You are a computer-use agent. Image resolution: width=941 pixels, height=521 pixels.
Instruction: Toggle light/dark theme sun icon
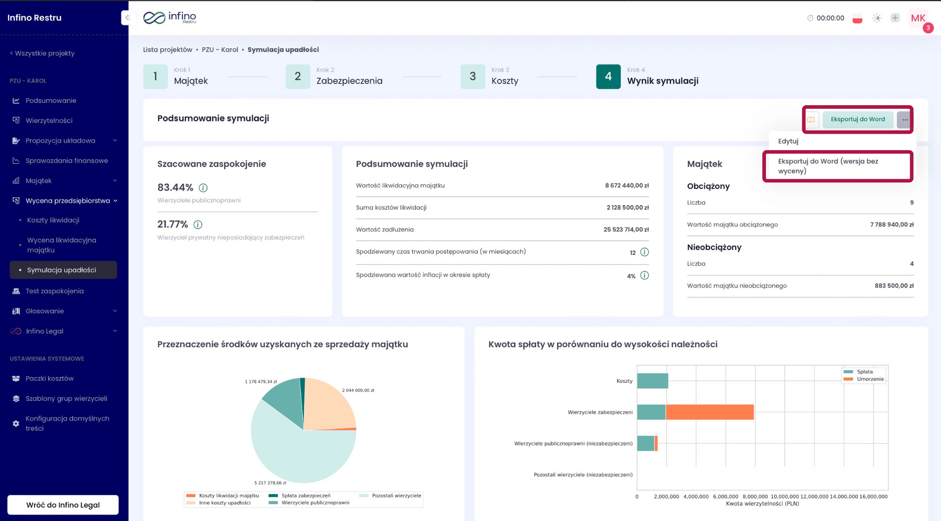pyautogui.click(x=877, y=18)
